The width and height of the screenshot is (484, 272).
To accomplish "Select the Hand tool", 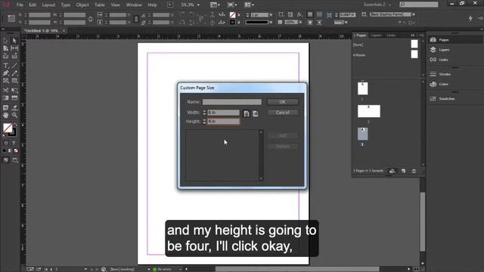I will click(x=5, y=115).
